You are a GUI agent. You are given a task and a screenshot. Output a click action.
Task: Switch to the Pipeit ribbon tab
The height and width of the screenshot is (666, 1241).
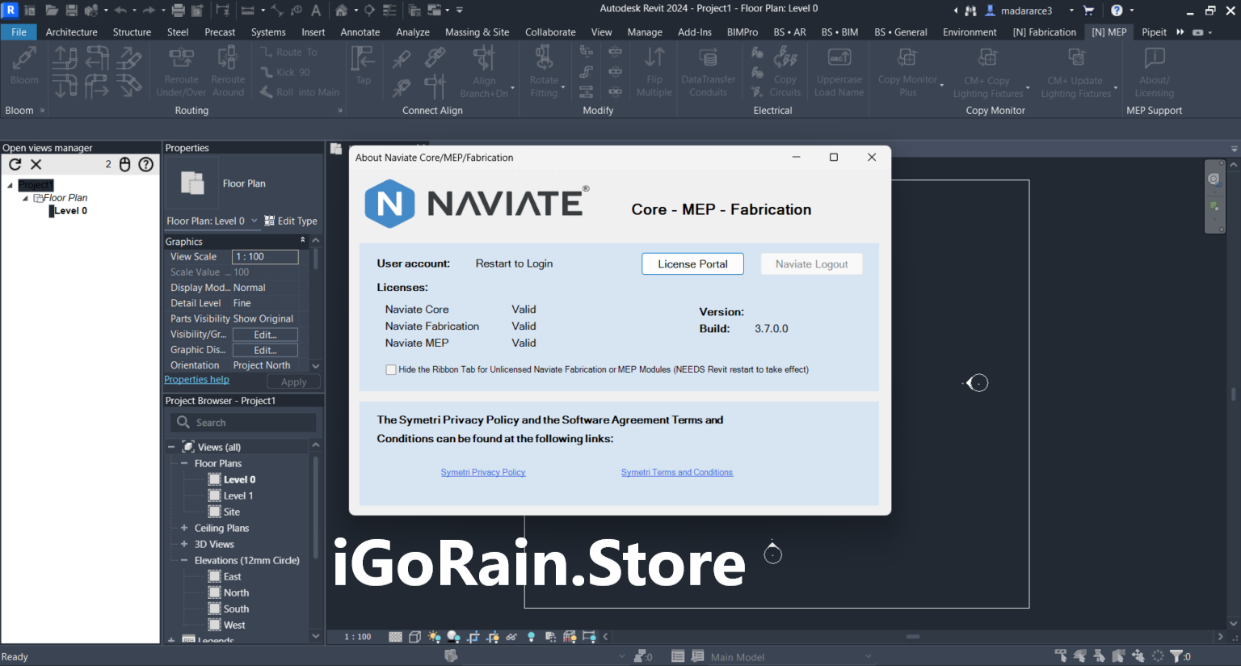pos(1154,32)
